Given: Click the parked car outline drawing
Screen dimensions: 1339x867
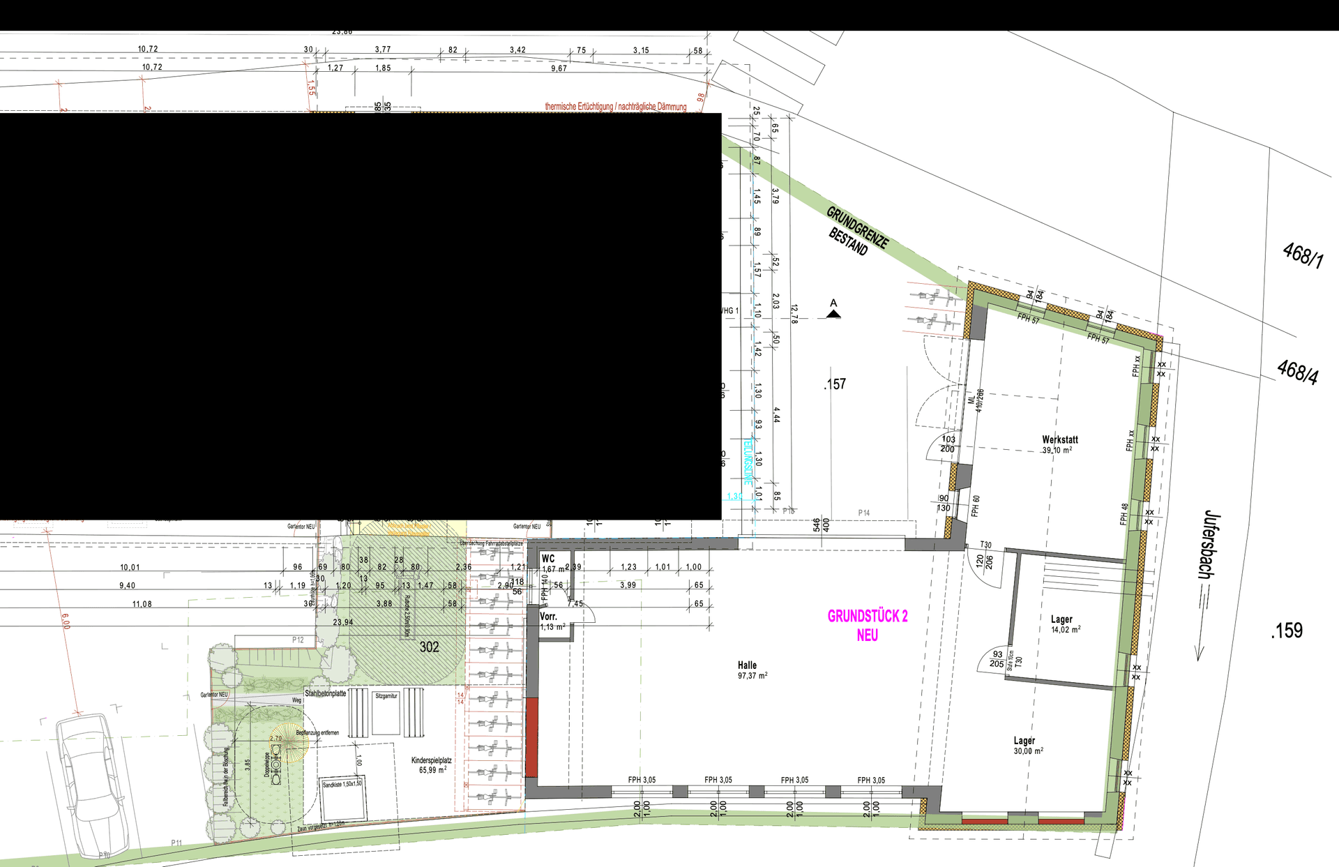Looking at the screenshot, I should pos(93,786).
